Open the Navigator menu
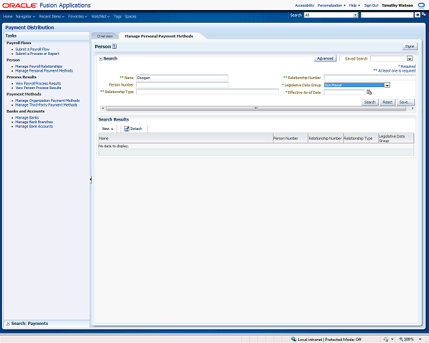The height and width of the screenshot is (343, 429). pyautogui.click(x=25, y=15)
